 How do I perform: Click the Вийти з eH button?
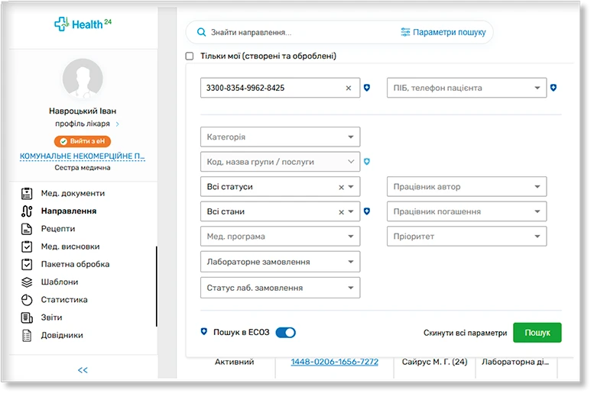point(83,141)
